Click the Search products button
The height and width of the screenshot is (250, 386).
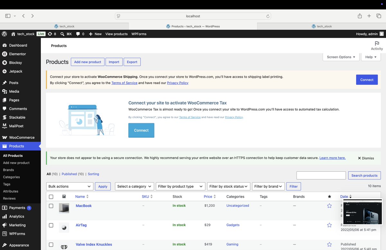tap(364, 176)
